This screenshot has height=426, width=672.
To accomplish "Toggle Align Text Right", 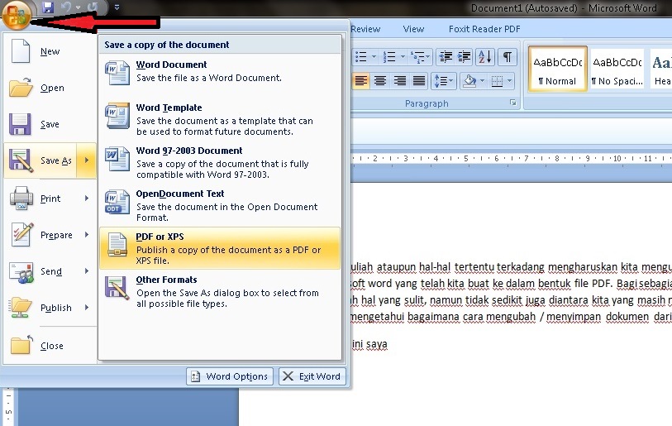I will (399, 81).
